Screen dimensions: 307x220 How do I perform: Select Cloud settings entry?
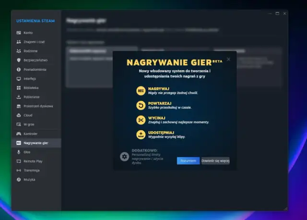click(36, 115)
